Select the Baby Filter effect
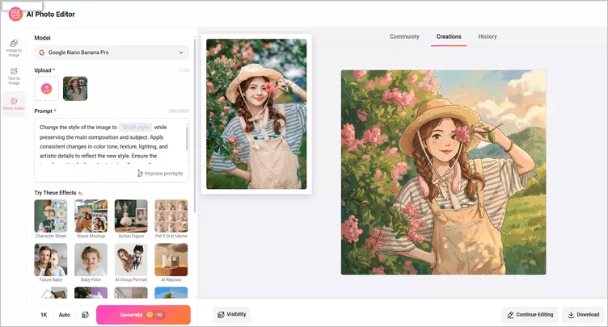 pyautogui.click(x=91, y=262)
